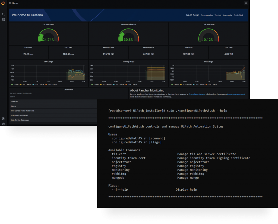Toggle the monitor view-mode icon
Image resolution: width=278 pixels, height=224 pixels.
246,3
